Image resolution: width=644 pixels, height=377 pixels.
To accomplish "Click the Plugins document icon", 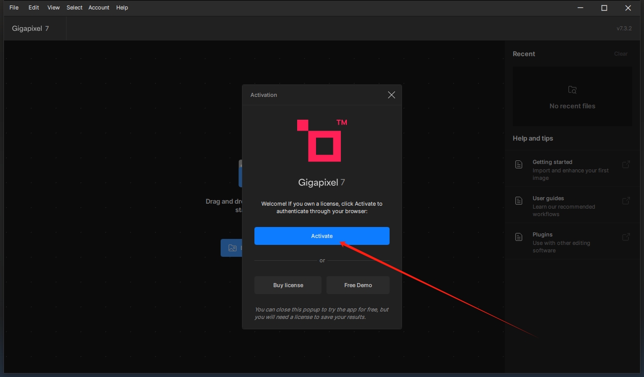I will click(x=519, y=237).
